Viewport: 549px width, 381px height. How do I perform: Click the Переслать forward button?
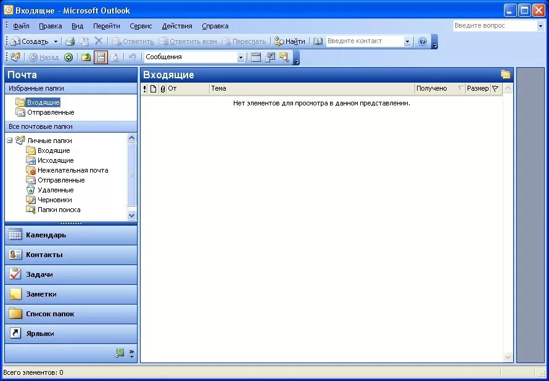(x=244, y=42)
